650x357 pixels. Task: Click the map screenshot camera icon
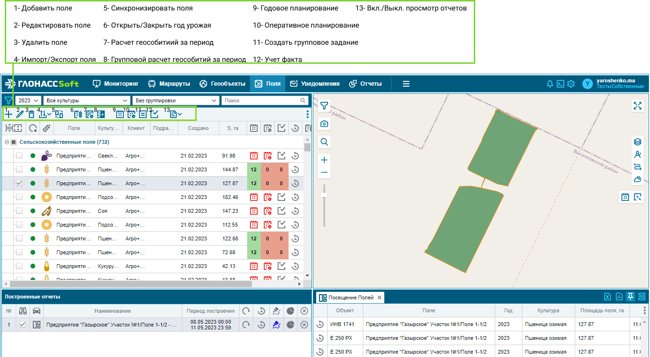pos(324,124)
